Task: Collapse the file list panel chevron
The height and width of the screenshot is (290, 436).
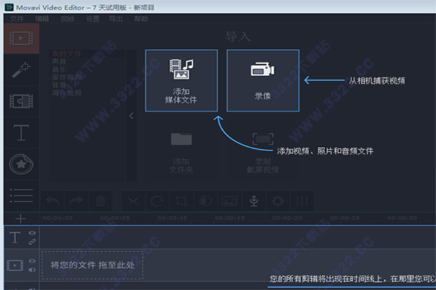Action: pos(132,116)
